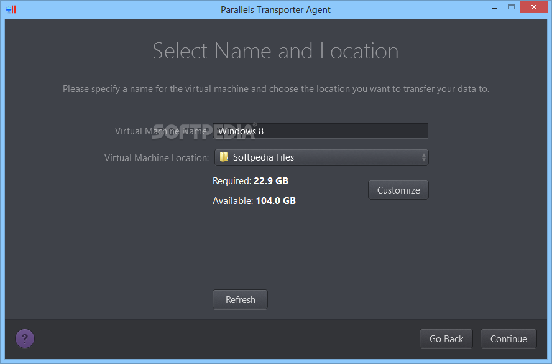Click Continue to proceed

coord(508,339)
